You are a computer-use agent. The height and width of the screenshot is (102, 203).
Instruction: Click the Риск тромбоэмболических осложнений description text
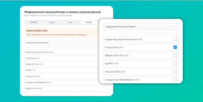pos(56,35)
